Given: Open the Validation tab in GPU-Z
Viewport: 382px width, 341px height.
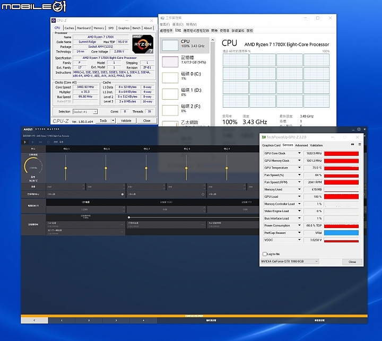Looking at the screenshot, I should [316, 145].
